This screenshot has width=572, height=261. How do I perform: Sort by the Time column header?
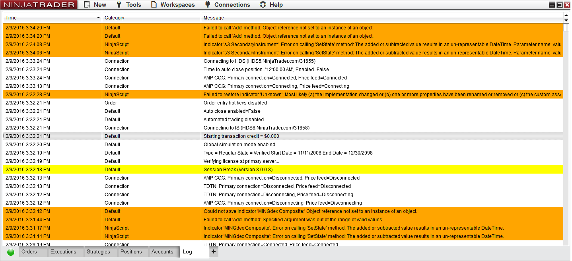[53, 17]
